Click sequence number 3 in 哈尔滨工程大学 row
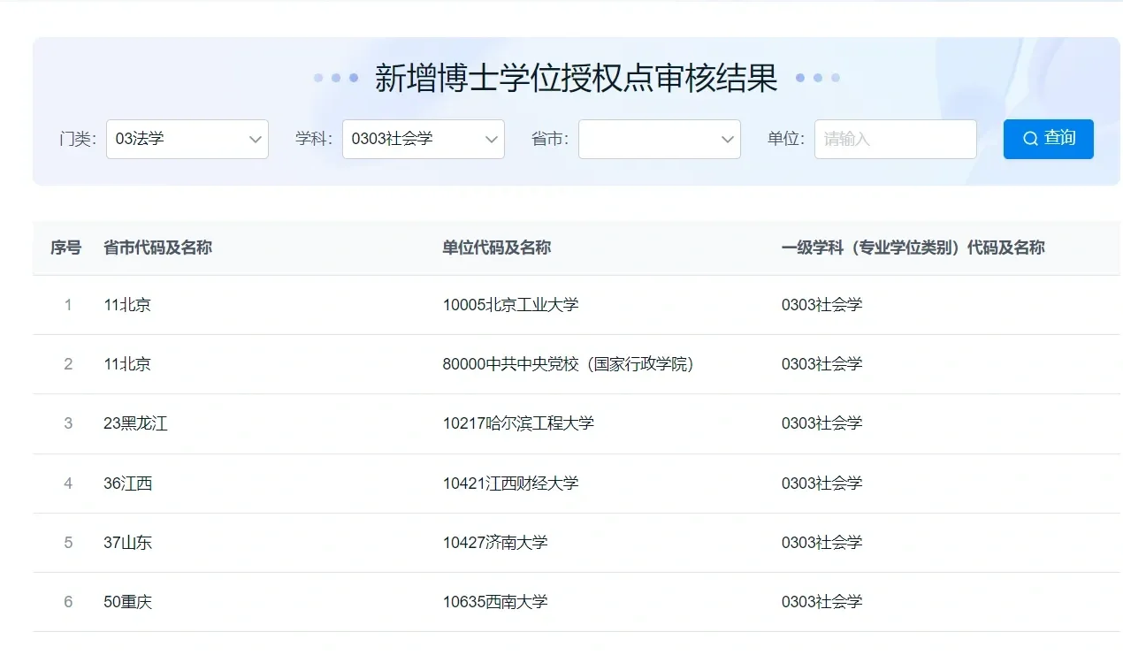Screen dimensions: 1123x655 click(x=68, y=423)
